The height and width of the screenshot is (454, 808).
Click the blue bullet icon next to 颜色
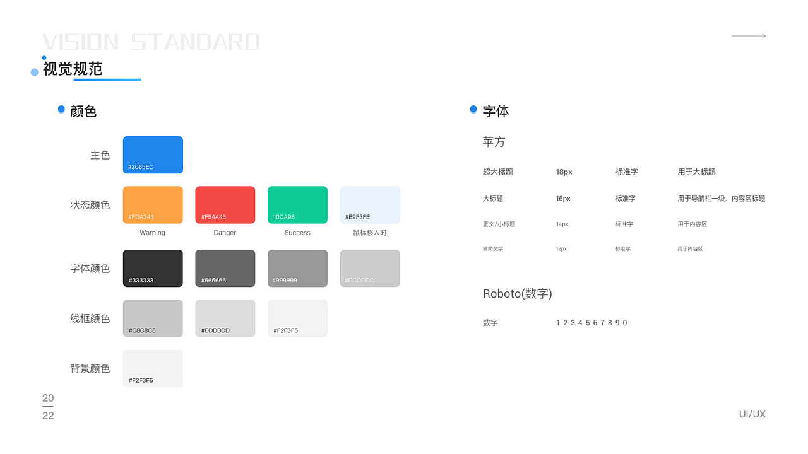click(x=61, y=108)
